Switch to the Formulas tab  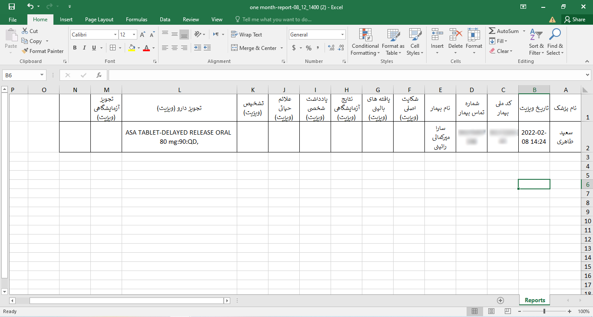coord(136,20)
